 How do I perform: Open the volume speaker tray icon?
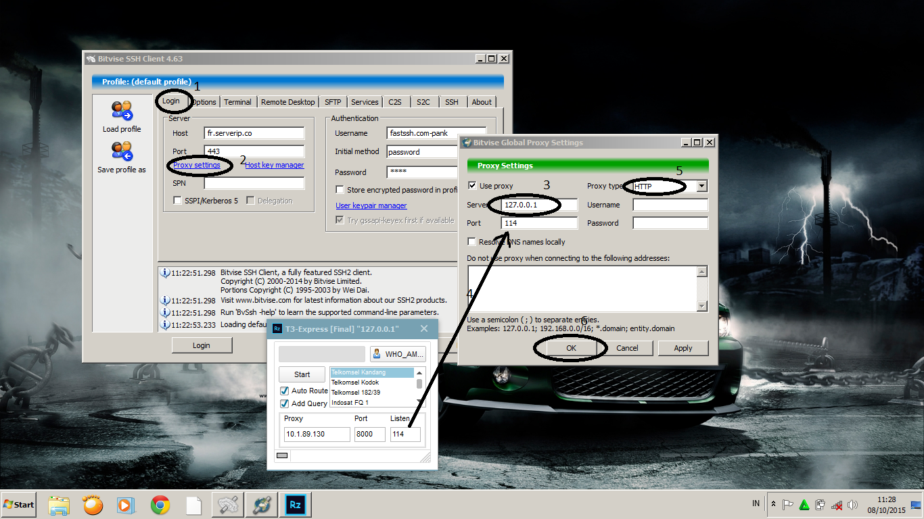point(853,504)
